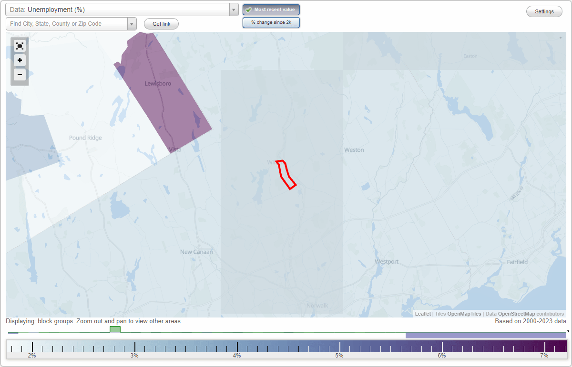Image resolution: width=572 pixels, height=367 pixels.
Task: Open the location search dropdown arrow
Action: tap(132, 24)
